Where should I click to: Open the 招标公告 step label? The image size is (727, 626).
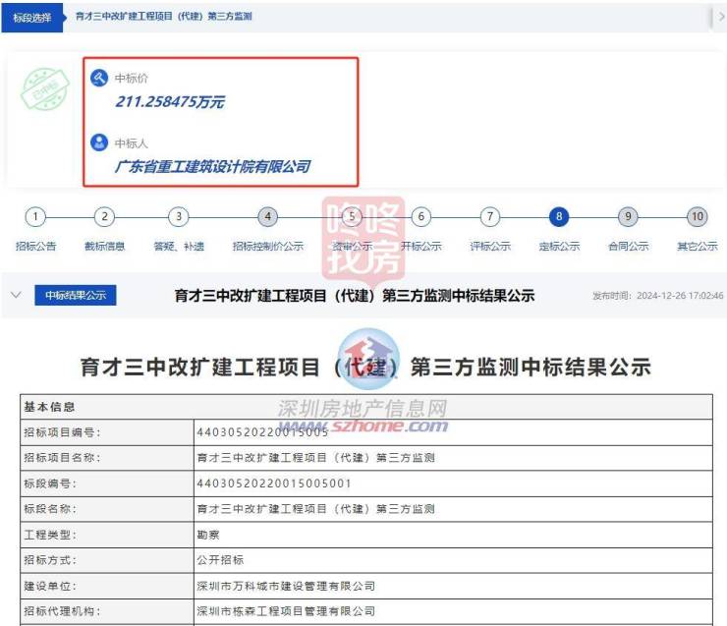(x=35, y=247)
